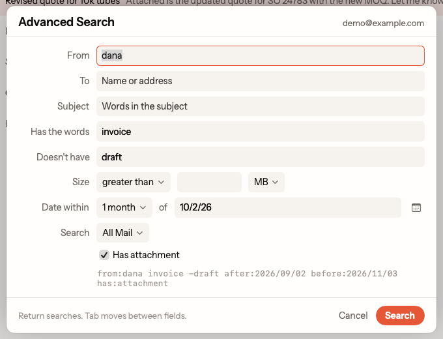Click the 'Has the words' invoice field

pos(260,132)
